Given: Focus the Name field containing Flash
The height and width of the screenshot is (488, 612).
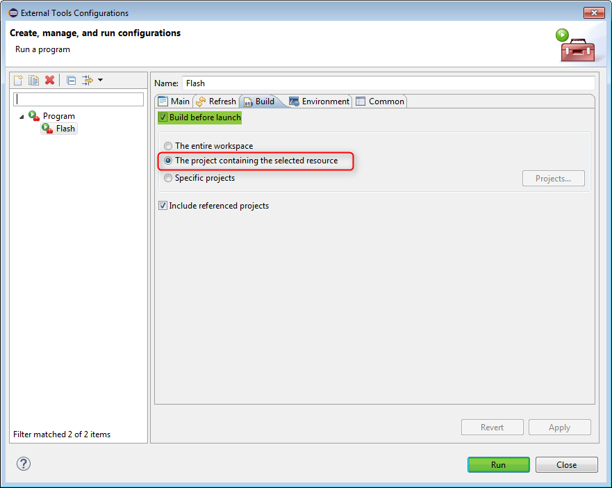Looking at the screenshot, I should [x=388, y=83].
